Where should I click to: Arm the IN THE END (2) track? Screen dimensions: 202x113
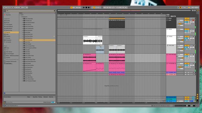tap(193, 63)
